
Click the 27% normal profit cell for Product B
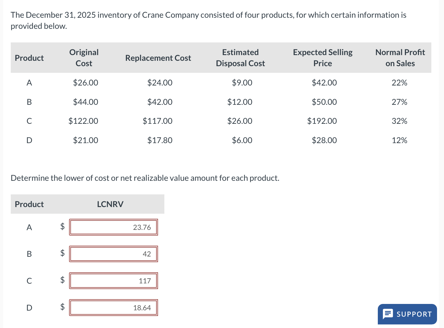pyautogui.click(x=399, y=102)
